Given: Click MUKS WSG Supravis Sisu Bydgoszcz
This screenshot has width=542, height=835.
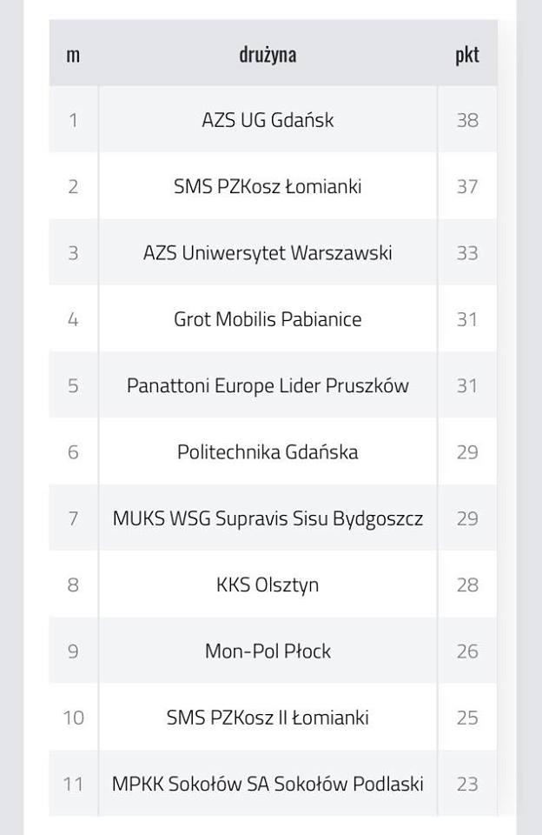Looking at the screenshot, I should [268, 518].
